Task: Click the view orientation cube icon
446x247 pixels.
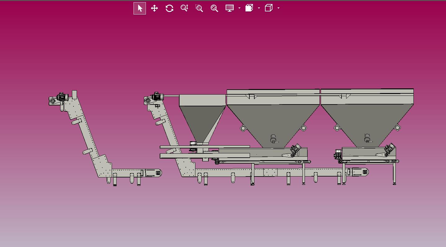Action: click(269, 8)
